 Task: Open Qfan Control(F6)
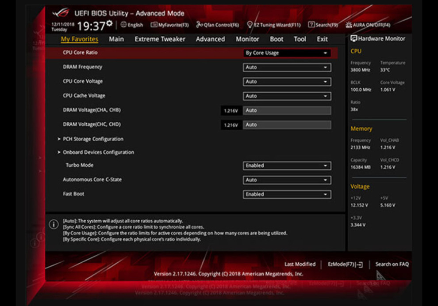point(218,25)
